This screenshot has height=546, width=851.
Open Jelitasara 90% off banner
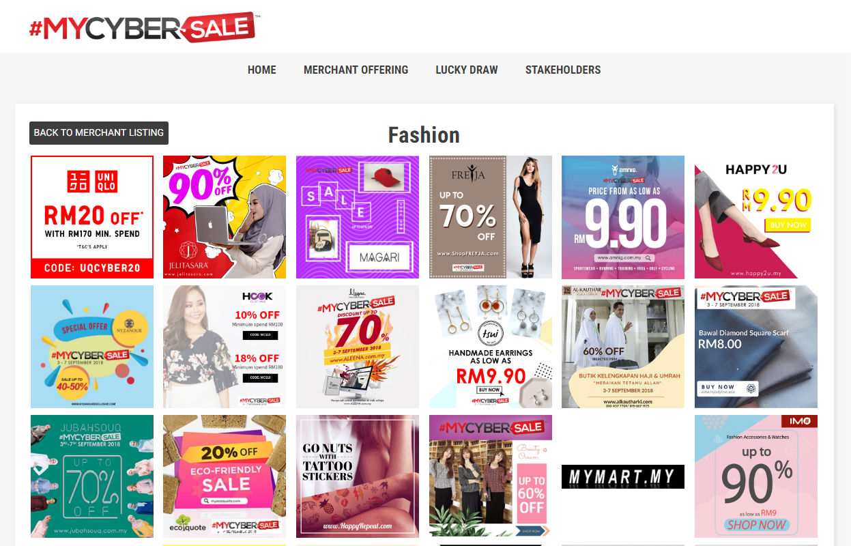click(225, 217)
